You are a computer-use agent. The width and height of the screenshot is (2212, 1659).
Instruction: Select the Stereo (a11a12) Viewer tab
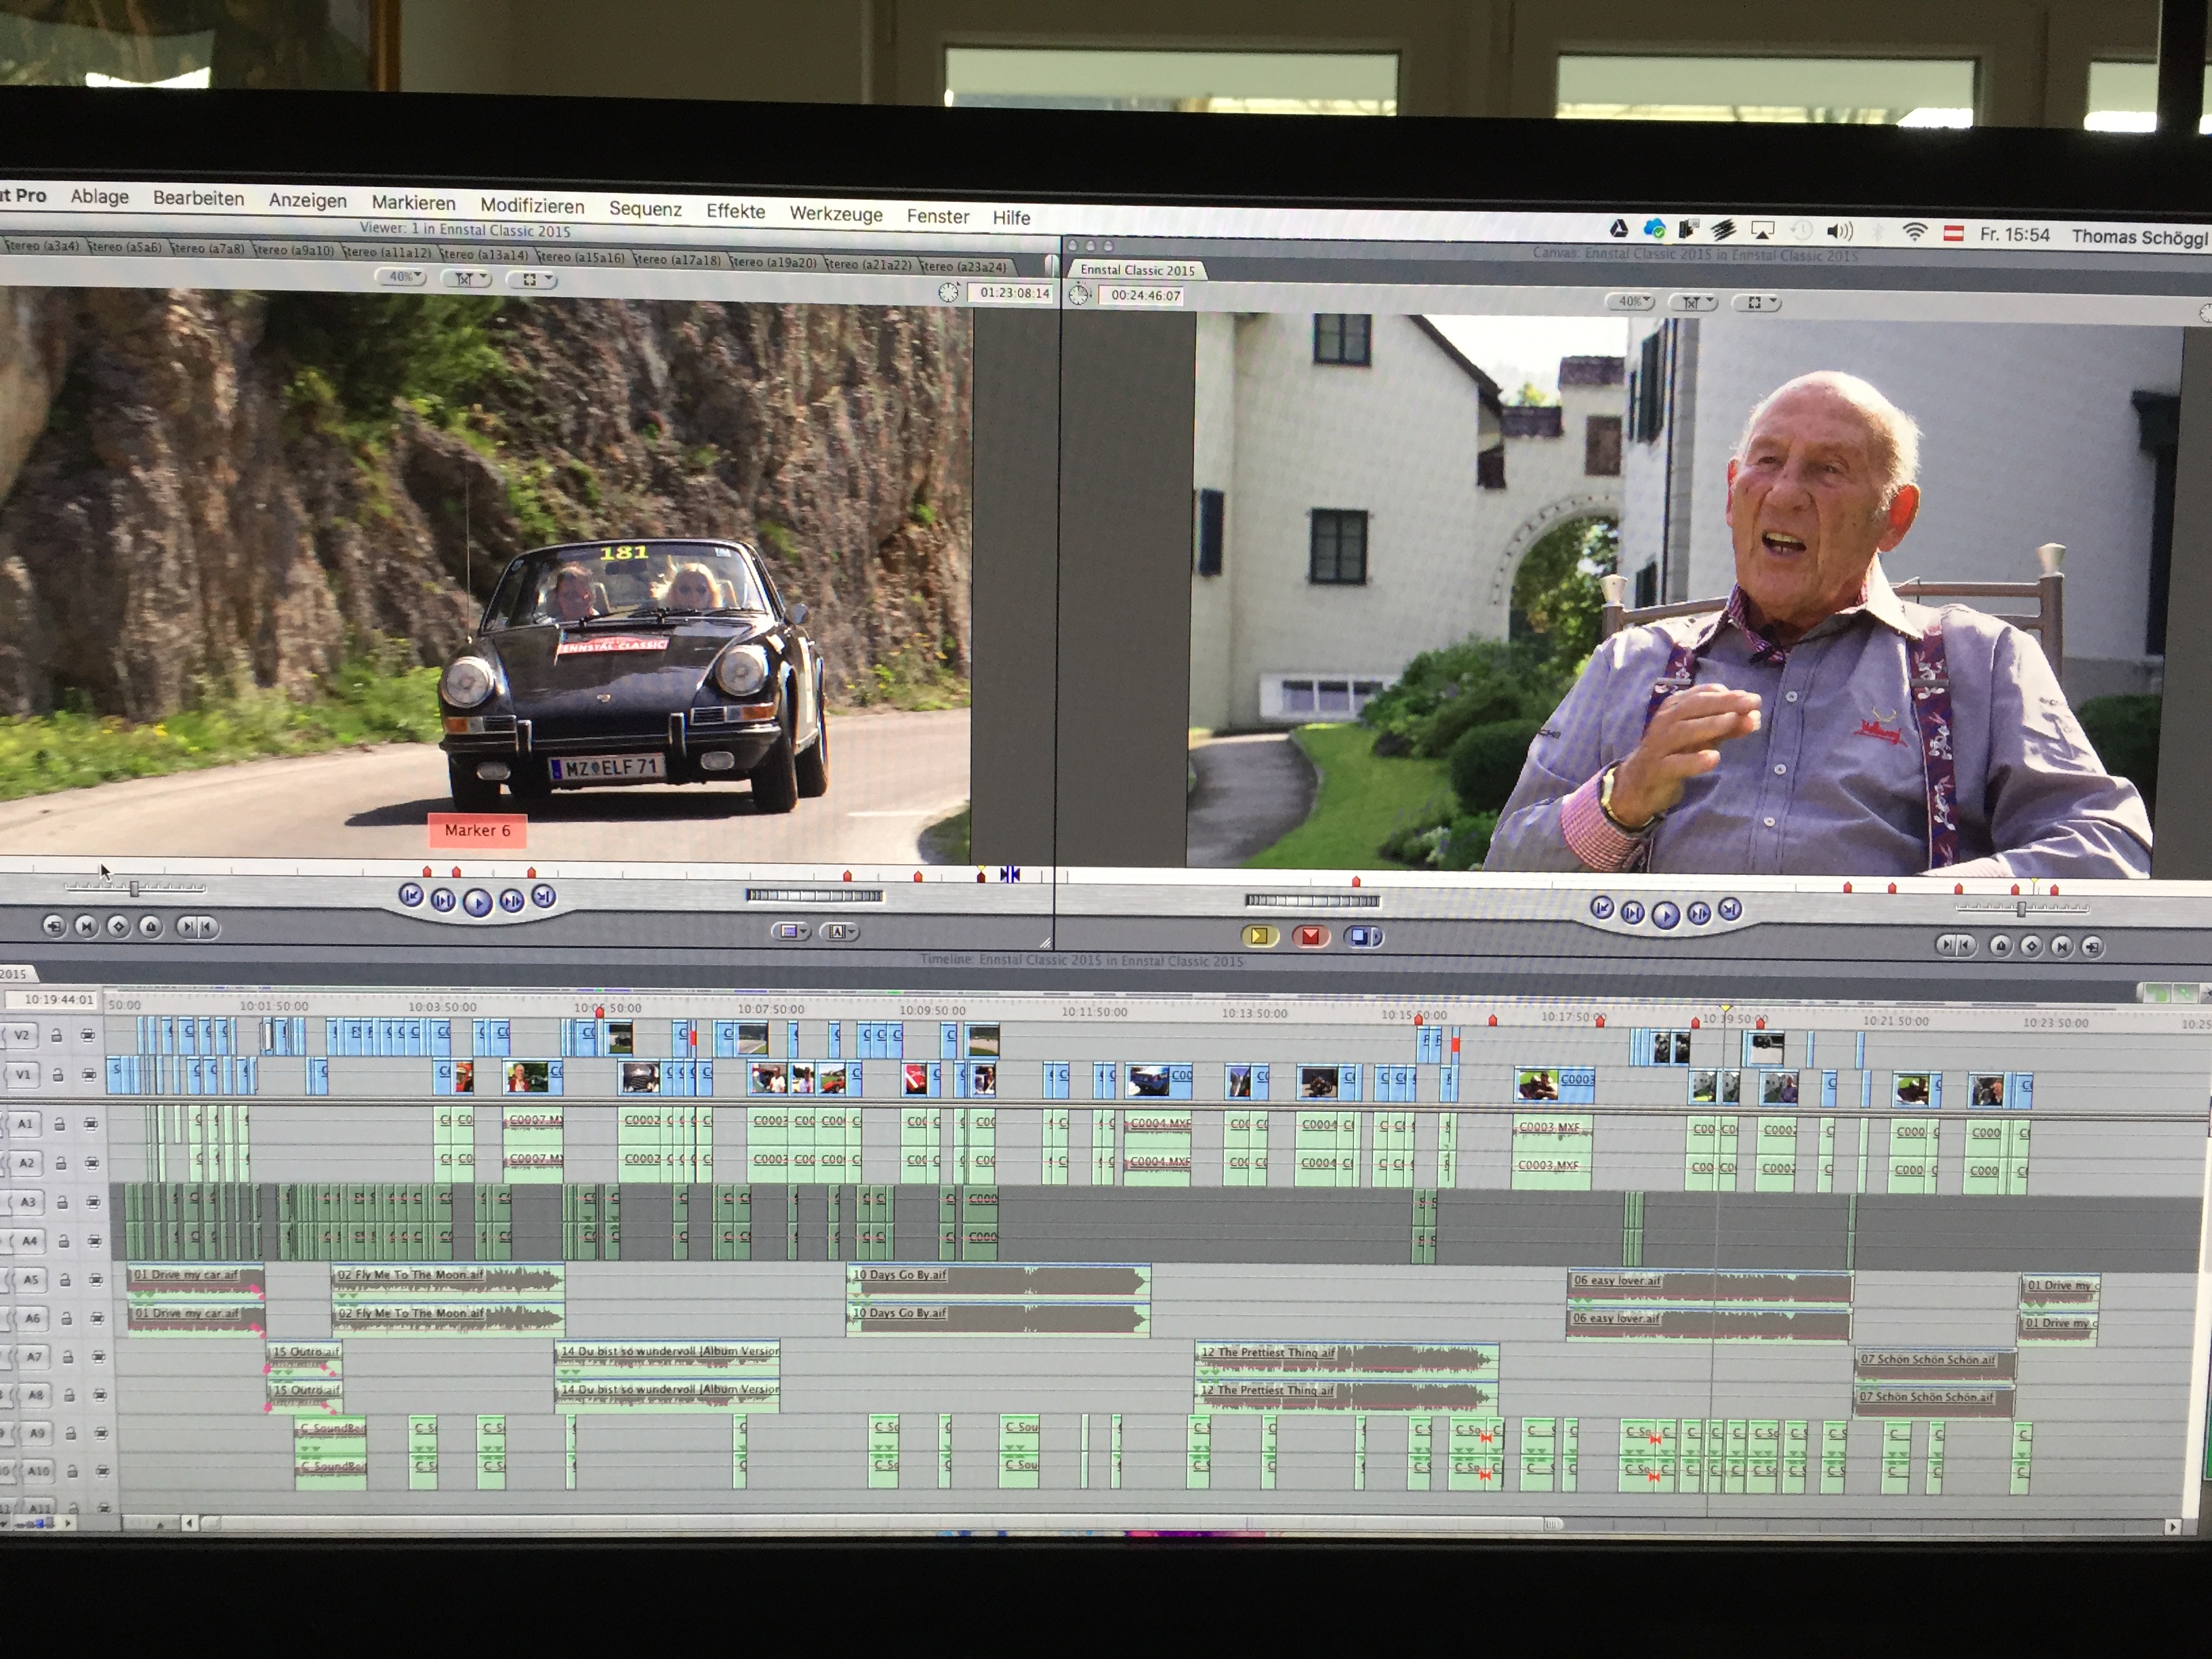[x=387, y=253]
